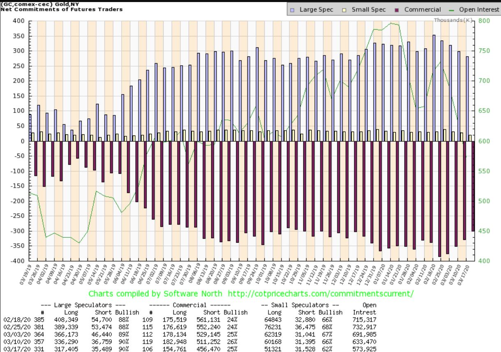This screenshot has height=352, width=501.
Task: Click the 800 value on right axis
Action: (485, 21)
